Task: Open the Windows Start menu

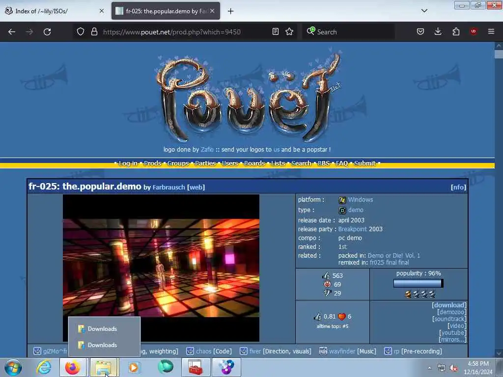Action: [13, 367]
